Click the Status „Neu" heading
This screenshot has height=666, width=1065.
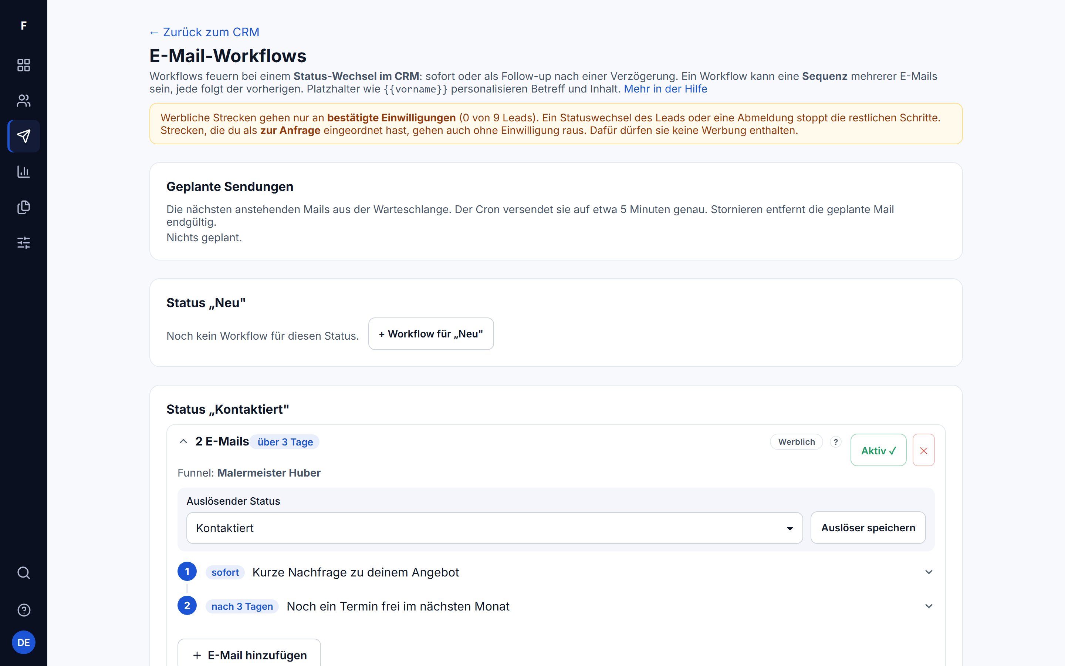click(x=206, y=303)
